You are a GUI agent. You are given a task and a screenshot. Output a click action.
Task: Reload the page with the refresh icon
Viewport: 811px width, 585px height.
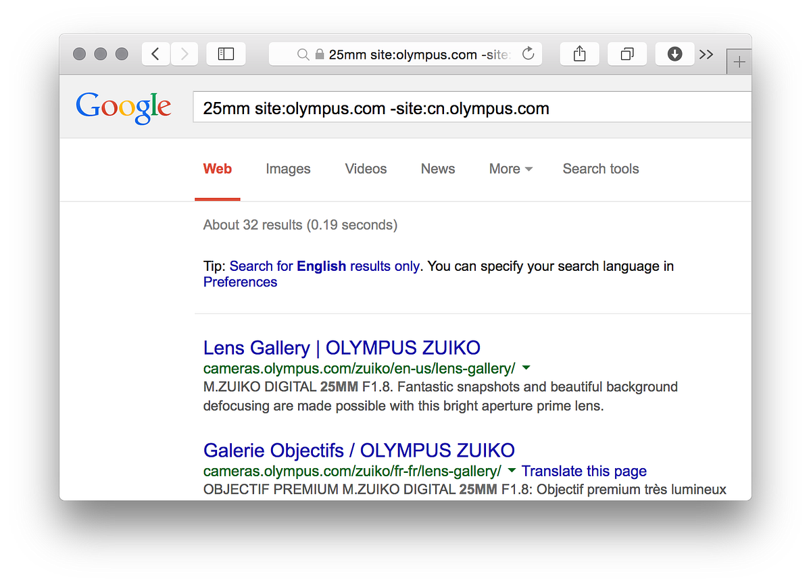pyautogui.click(x=529, y=54)
